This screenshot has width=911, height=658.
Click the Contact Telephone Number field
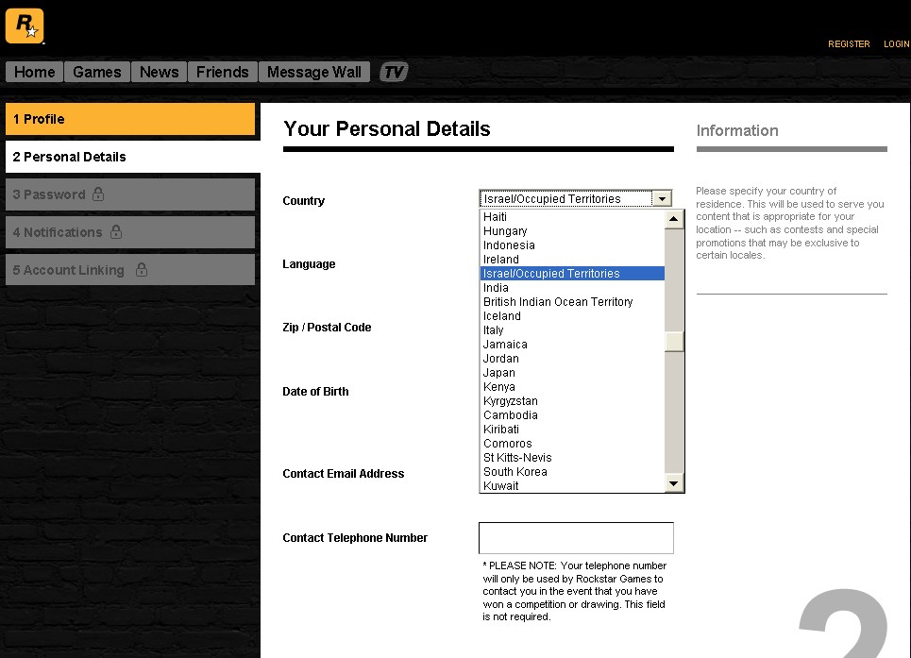click(576, 538)
